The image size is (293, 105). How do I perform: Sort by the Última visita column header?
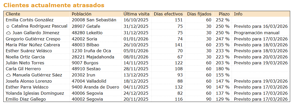(136, 14)
